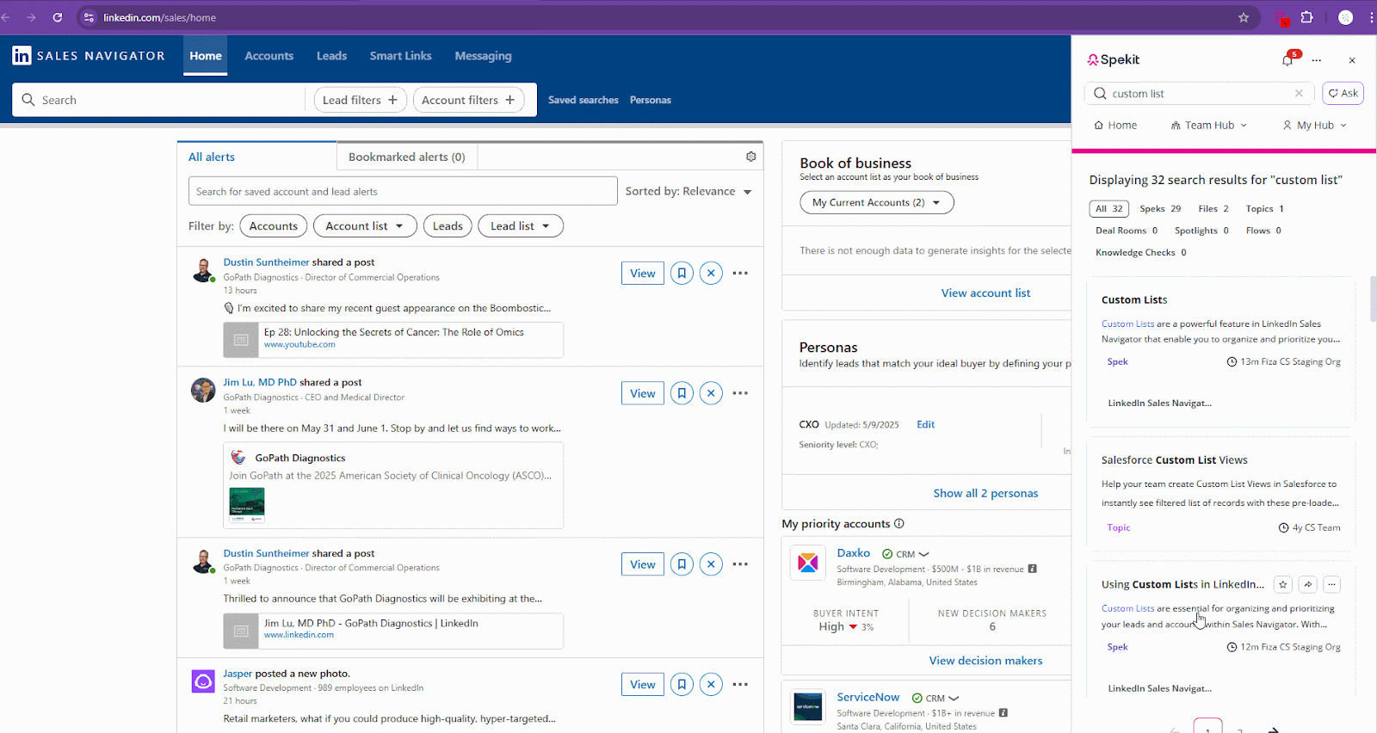Open more options for Jasper alert
This screenshot has width=1377, height=733.
[x=740, y=685]
